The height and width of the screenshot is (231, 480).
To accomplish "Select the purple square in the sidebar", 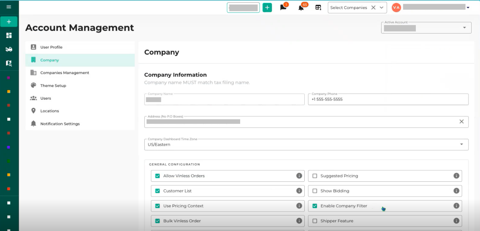I will (9, 78).
